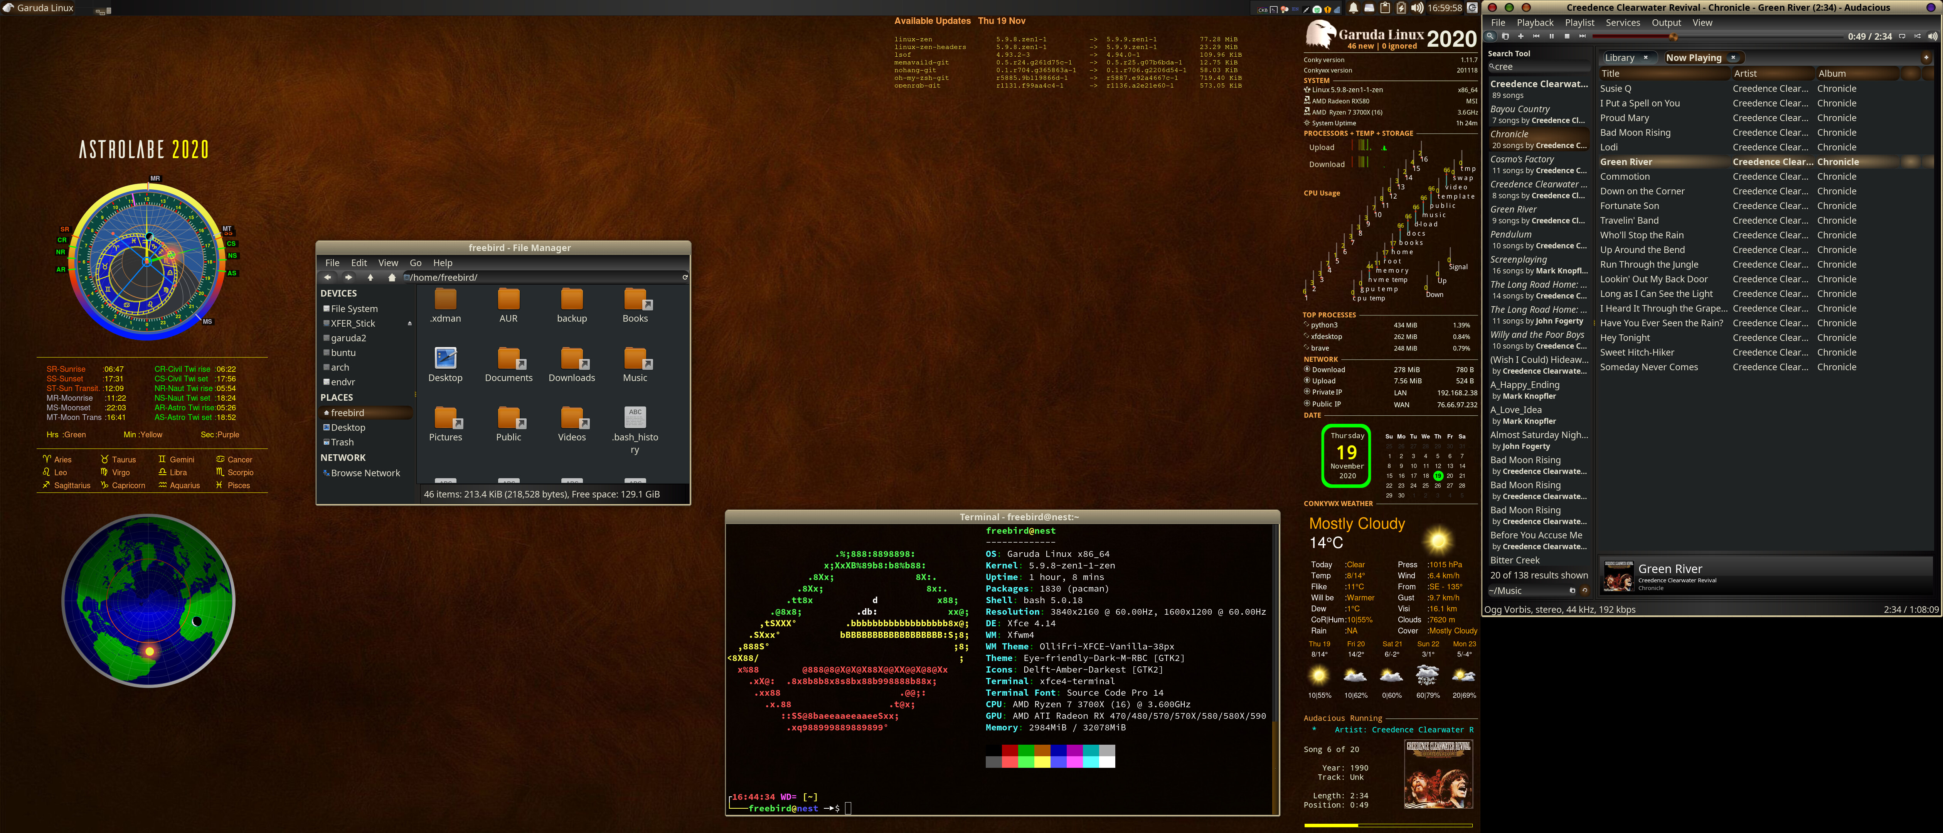Select the Music folder in File Manager

tap(635, 365)
